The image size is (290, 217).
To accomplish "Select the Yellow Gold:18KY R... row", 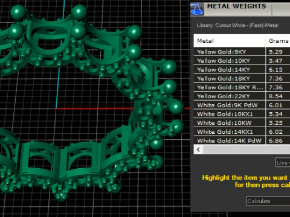I will [x=242, y=87].
